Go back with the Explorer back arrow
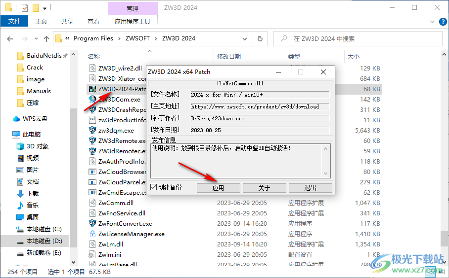The image size is (449, 278). click(x=10, y=39)
